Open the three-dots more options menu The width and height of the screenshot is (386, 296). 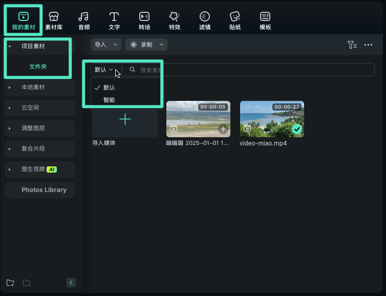368,45
